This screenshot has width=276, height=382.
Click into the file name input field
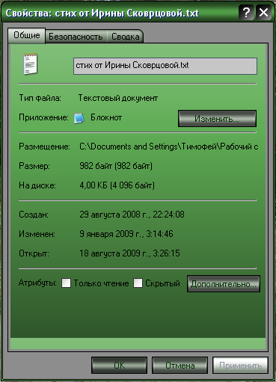pos(165,66)
